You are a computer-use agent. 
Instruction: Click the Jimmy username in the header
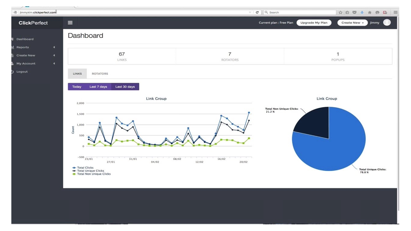point(374,22)
